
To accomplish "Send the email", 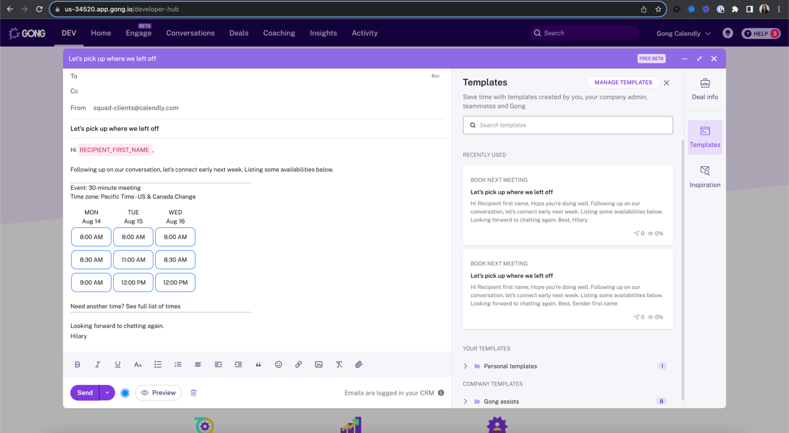I will tap(85, 393).
